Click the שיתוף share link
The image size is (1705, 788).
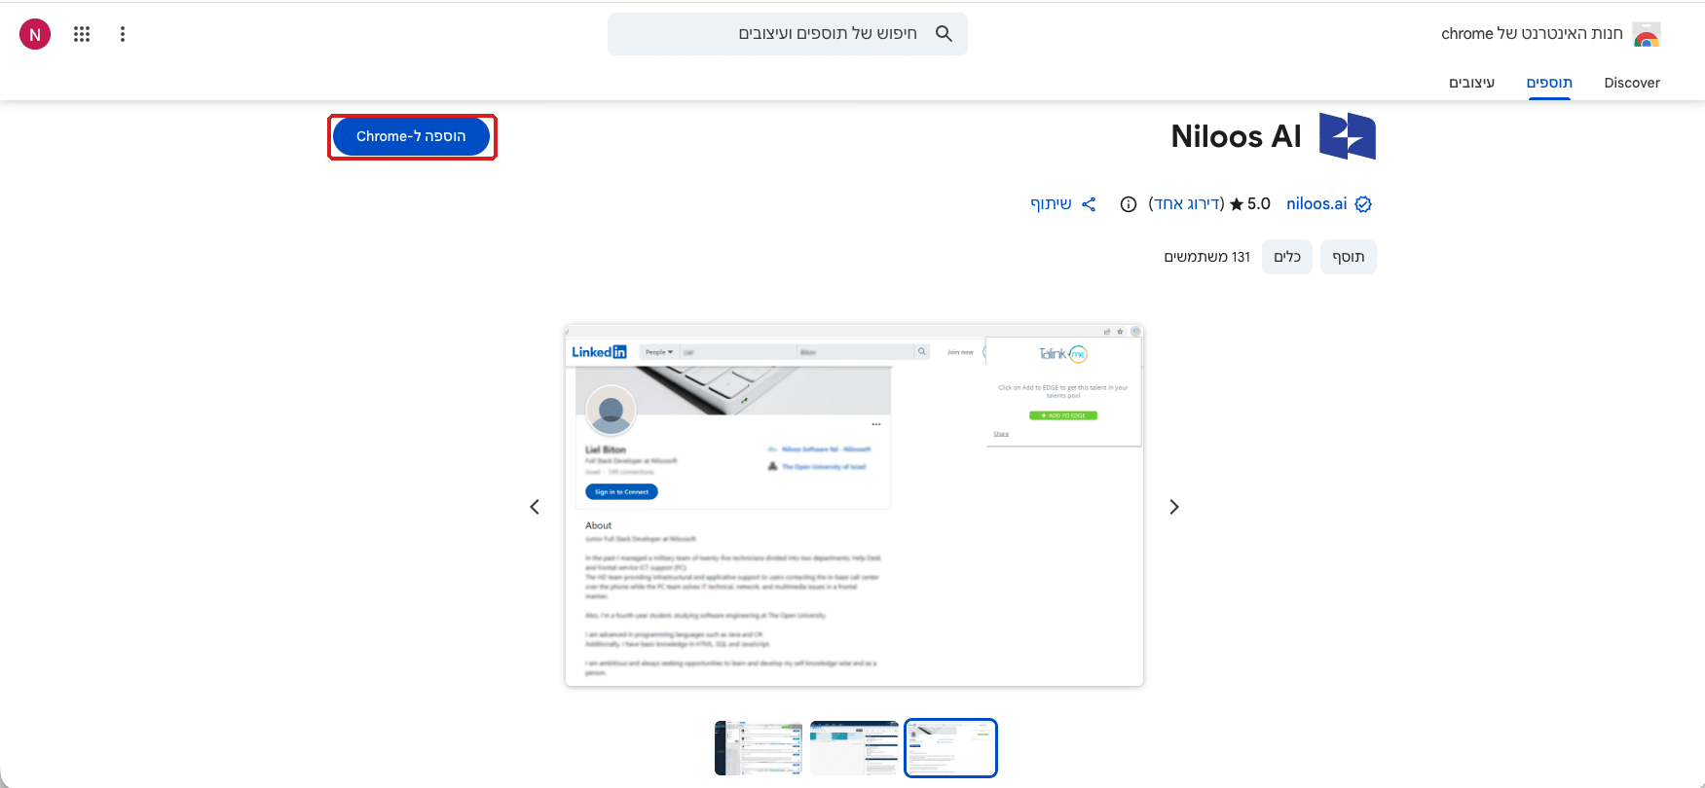[x=1051, y=203]
